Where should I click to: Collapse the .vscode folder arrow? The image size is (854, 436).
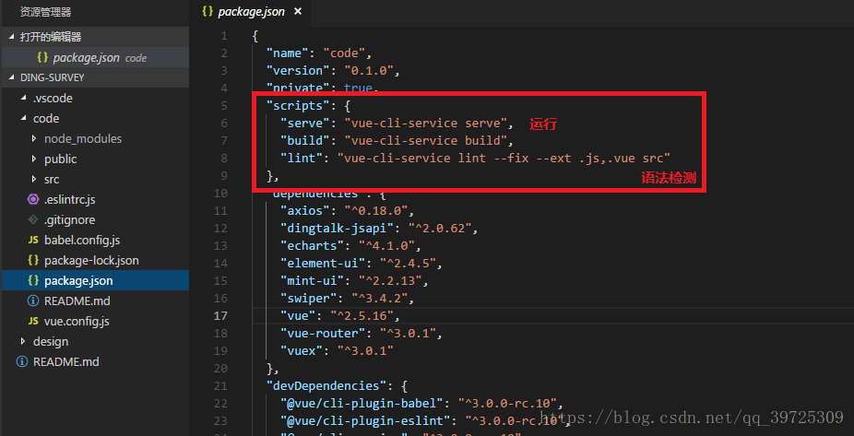click(x=23, y=99)
